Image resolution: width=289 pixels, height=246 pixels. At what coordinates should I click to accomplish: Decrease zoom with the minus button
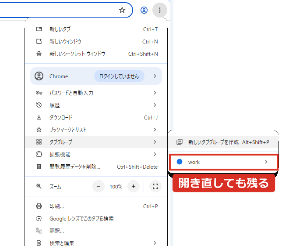(99, 186)
